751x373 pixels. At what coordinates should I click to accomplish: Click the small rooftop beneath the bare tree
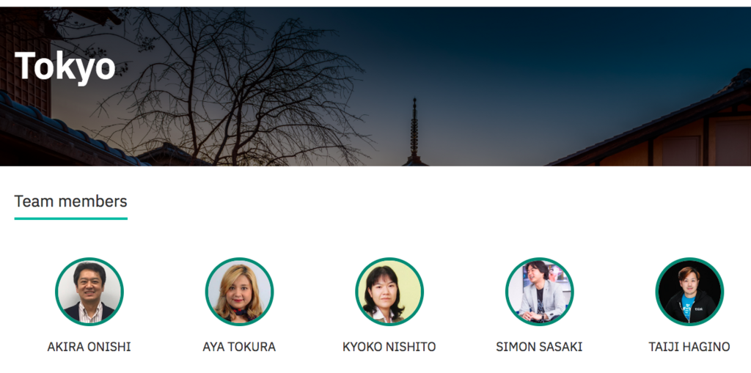point(175,155)
